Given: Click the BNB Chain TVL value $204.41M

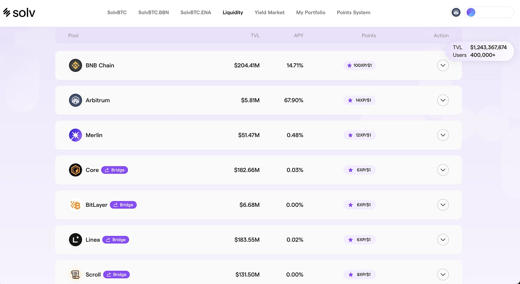Looking at the screenshot, I should [247, 65].
